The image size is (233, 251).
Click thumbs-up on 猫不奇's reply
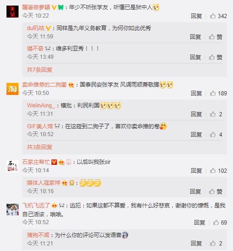215,57
